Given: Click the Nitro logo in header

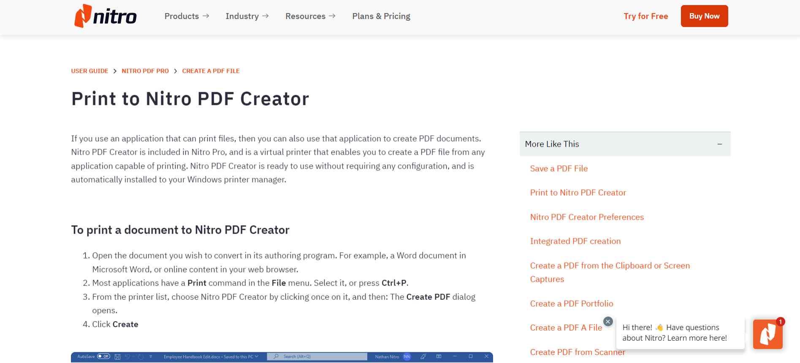Looking at the screenshot, I should [x=106, y=16].
